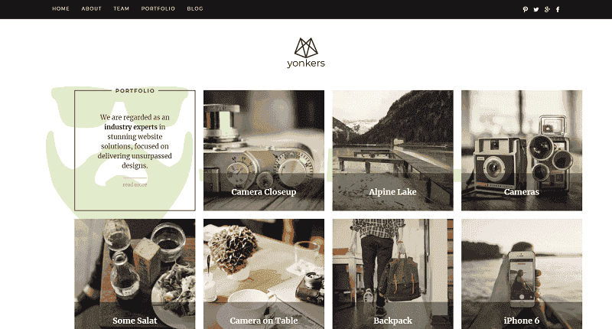
Task: Open the Cameras portfolio tile
Action: click(522, 151)
